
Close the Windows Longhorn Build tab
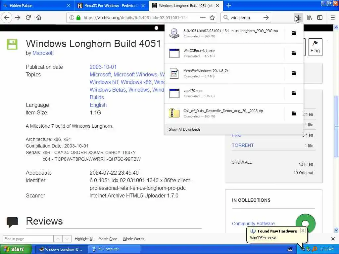218,6
